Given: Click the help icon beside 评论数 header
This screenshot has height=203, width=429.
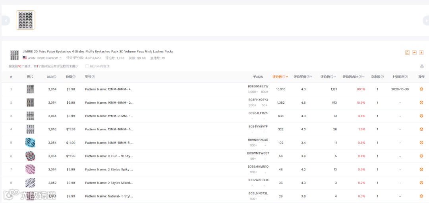Looking at the screenshot, I should pyautogui.click(x=332, y=77).
